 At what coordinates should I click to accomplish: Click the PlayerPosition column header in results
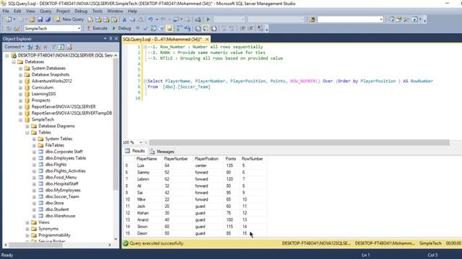[x=206, y=159]
